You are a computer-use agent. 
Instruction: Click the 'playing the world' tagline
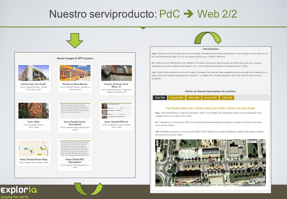[x=14, y=197]
